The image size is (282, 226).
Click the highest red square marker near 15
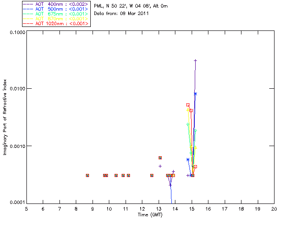click(x=188, y=105)
